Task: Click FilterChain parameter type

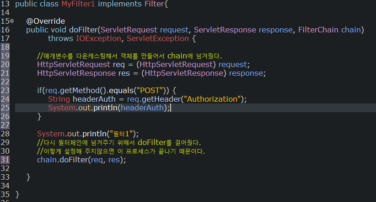Action: [x=318, y=30]
